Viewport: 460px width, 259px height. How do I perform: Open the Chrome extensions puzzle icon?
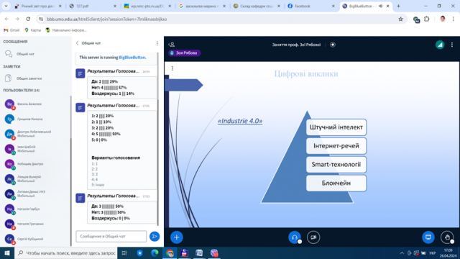[427, 19]
